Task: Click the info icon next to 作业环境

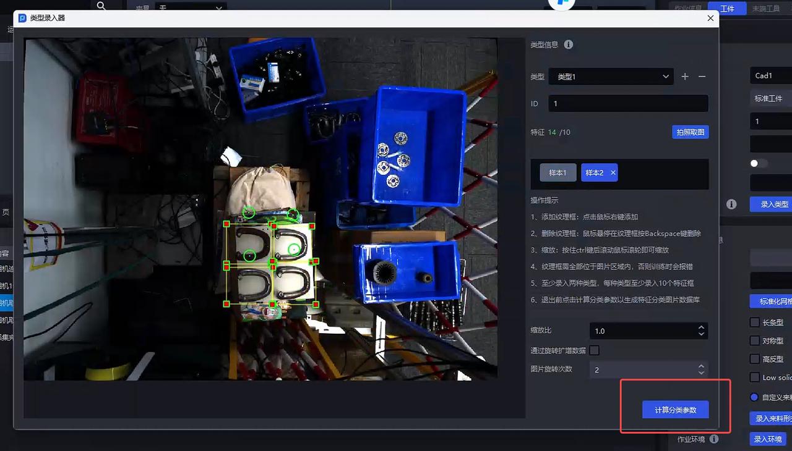Action: tap(714, 439)
